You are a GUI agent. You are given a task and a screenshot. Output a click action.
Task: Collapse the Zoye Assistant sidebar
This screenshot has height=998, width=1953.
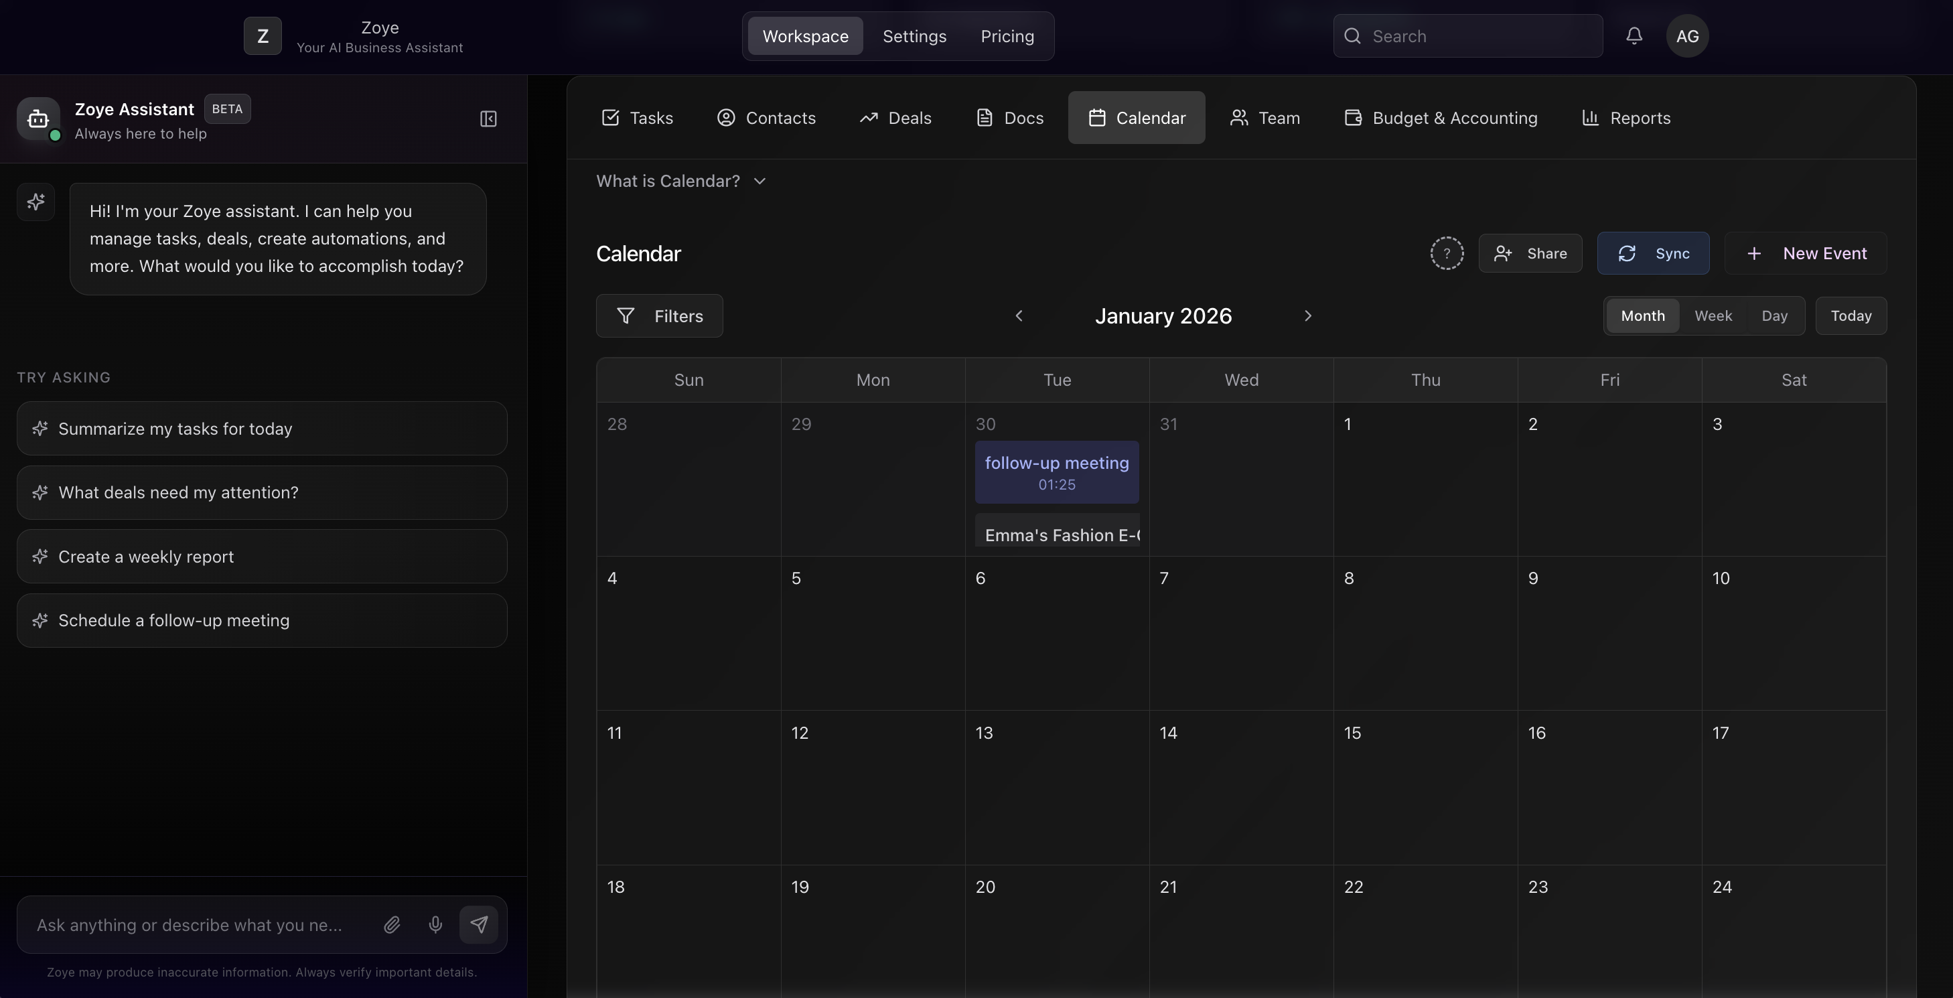(x=488, y=119)
